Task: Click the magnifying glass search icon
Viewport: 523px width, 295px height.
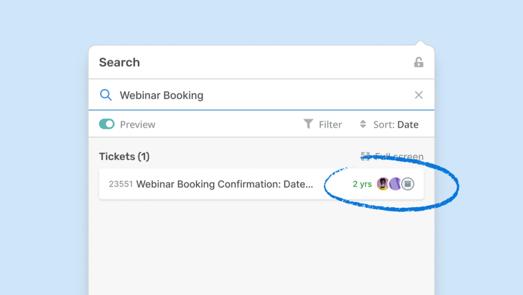Action: click(106, 95)
